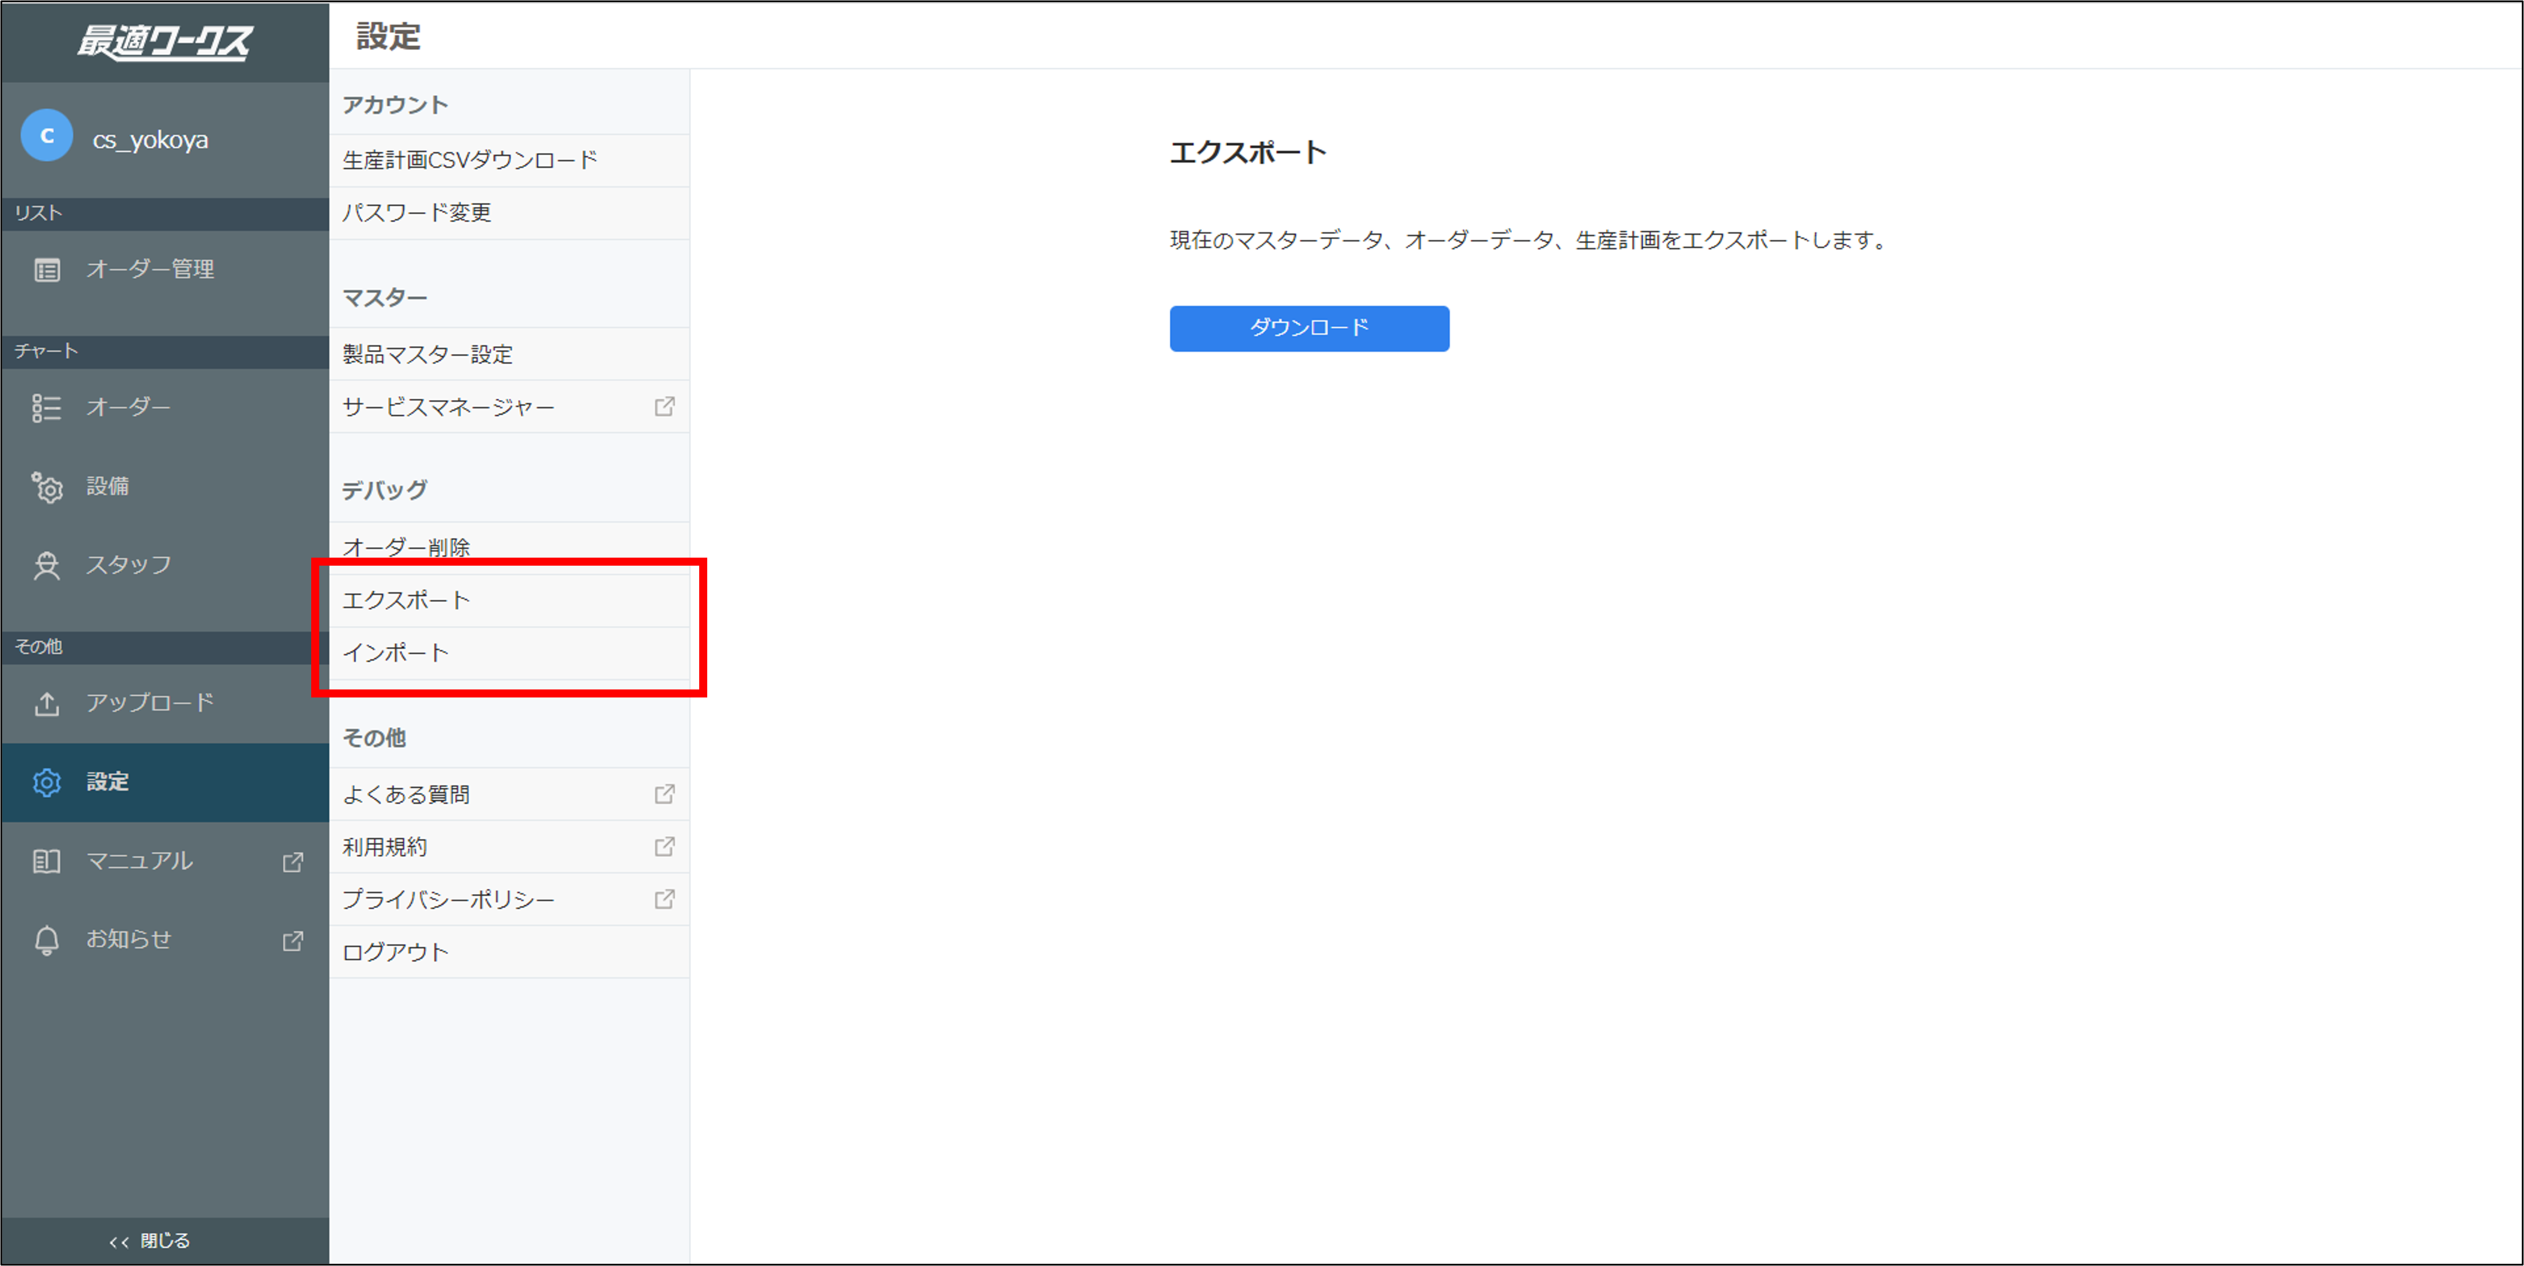Screen dimensions: 2524x1266
Task: Click the blue ダウンロード button
Action: pos(1309,328)
